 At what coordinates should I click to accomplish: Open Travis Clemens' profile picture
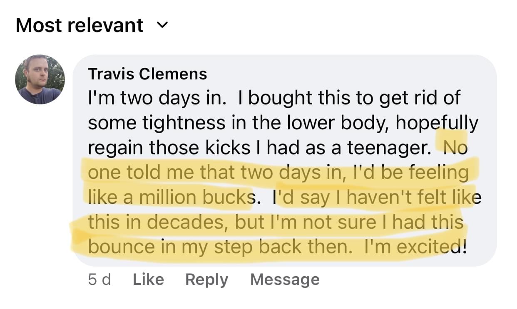point(40,79)
